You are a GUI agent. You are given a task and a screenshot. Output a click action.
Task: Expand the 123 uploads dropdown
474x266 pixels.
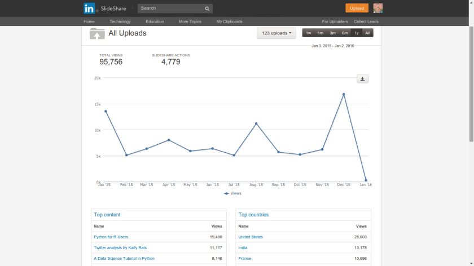[x=276, y=33]
